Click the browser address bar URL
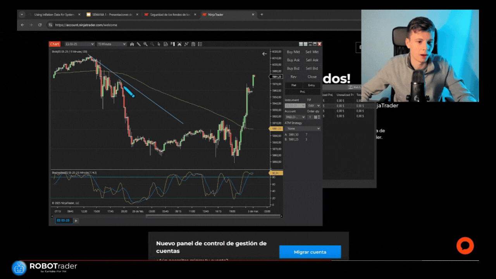 pos(86,25)
